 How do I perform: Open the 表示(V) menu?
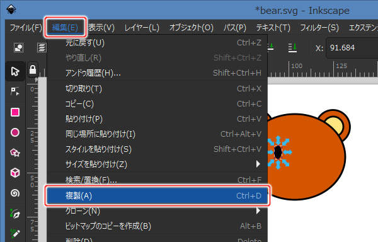(x=101, y=28)
